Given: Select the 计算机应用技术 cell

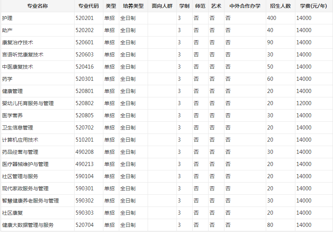Looking at the screenshot, I should click(x=37, y=140).
